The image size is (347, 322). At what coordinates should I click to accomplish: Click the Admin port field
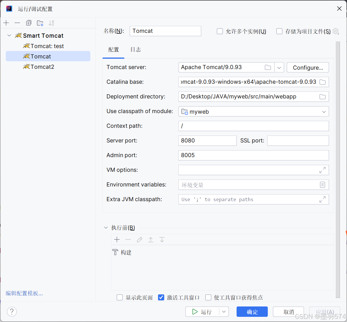click(x=253, y=155)
